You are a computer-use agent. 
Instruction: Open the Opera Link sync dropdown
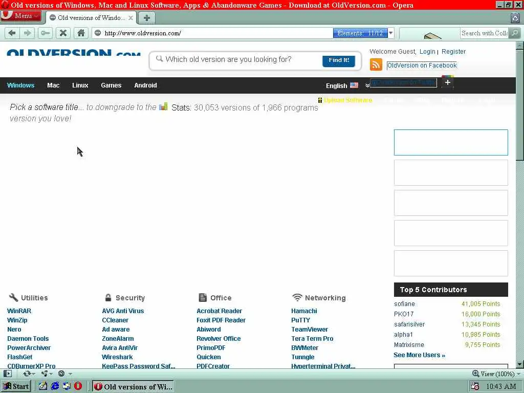(x=29, y=374)
